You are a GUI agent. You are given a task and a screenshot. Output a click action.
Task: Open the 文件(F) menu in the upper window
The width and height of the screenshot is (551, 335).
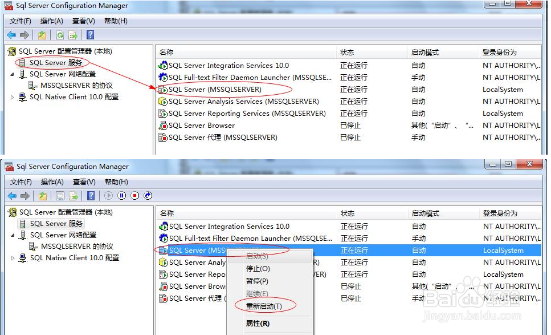point(21,21)
